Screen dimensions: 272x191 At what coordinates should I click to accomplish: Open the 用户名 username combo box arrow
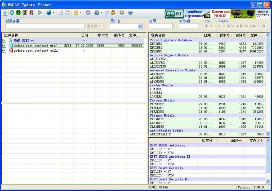click(140, 27)
